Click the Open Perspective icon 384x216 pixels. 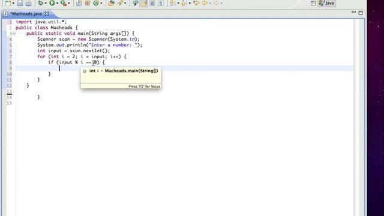coord(313,3)
